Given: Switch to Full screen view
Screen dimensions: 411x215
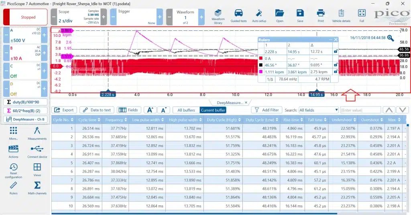Looking at the screenshot, I should tap(362, 16).
